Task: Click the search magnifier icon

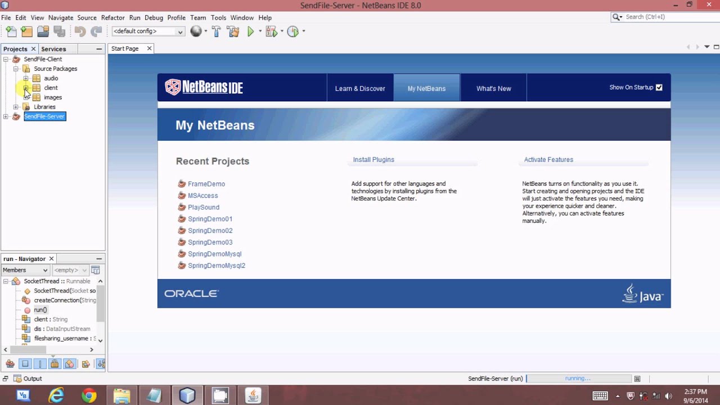Action: (616, 17)
